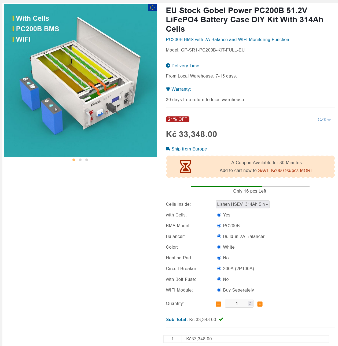Click the main battery product image
Viewport: 338px width, 346px height.
(x=80, y=80)
